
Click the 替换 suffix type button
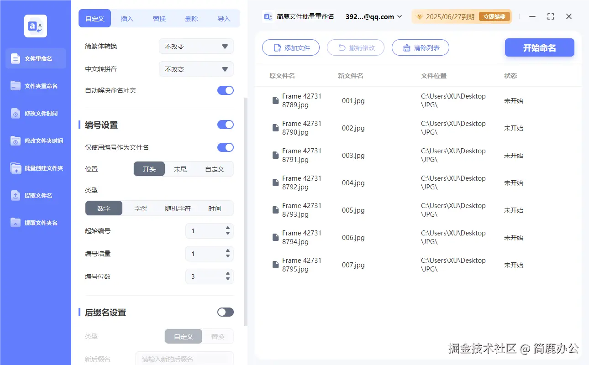[x=218, y=337]
